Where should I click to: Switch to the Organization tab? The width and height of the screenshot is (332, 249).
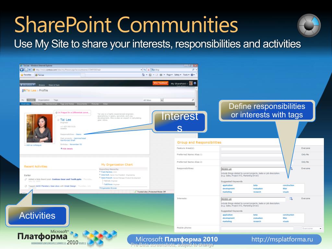click(44, 100)
